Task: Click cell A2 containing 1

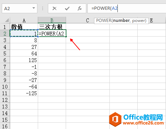Action: point(24,33)
